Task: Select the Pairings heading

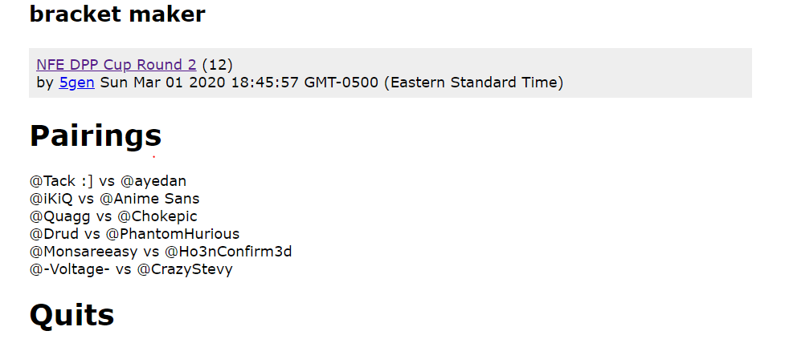Action: point(96,135)
